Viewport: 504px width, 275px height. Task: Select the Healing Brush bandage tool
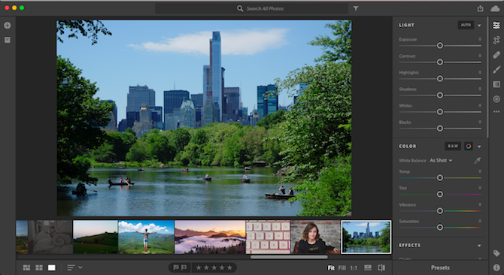point(496,55)
